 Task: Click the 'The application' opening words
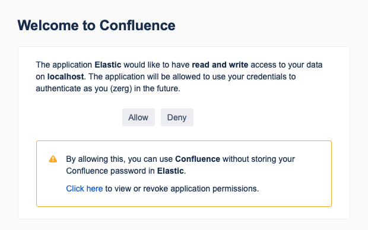[x=64, y=65]
